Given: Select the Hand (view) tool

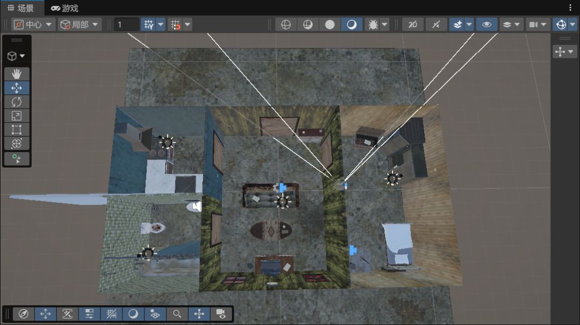Looking at the screenshot, I should coord(17,74).
